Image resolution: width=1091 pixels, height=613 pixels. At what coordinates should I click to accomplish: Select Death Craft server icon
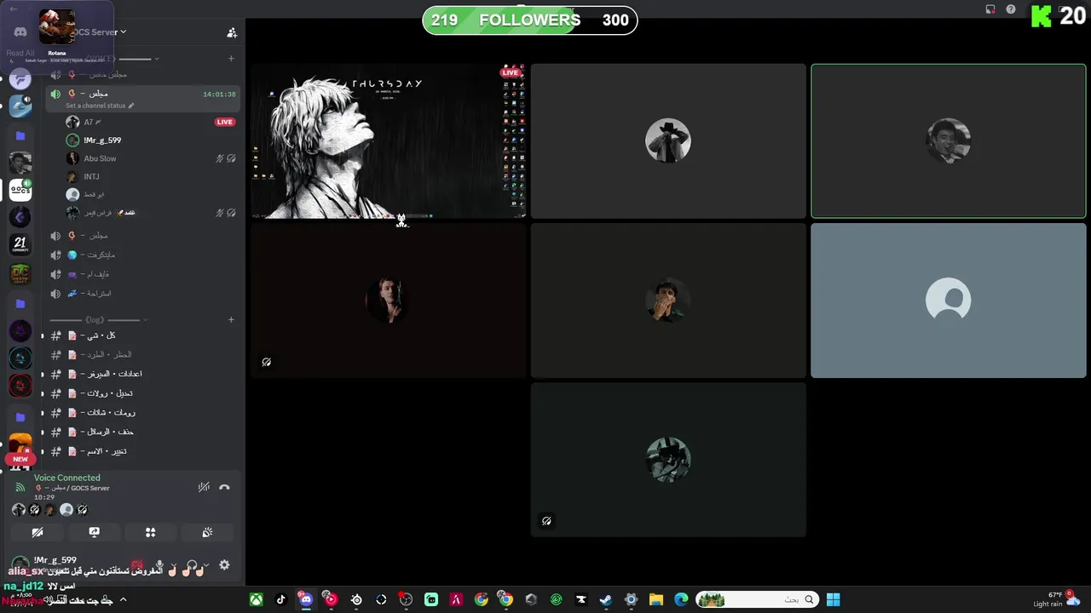(x=20, y=274)
